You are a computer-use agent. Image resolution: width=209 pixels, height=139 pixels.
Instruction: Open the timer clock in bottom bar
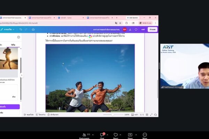tap(53, 115)
